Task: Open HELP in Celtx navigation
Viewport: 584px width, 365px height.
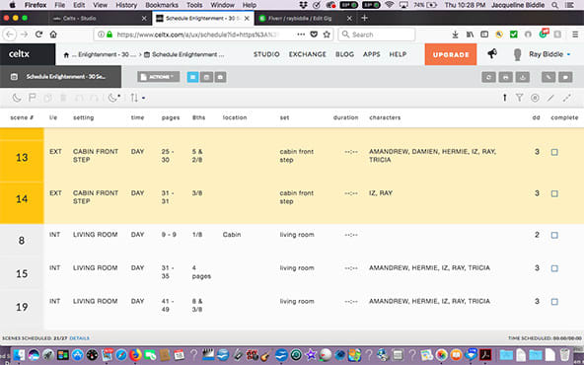Action: coord(398,54)
